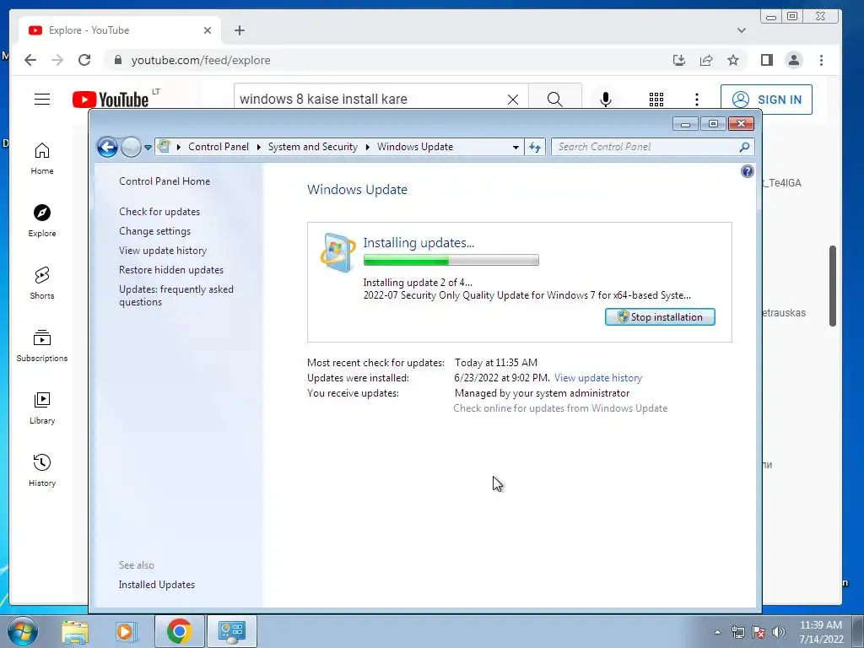Search YouTube with voice microphone
864x648 pixels.
click(x=606, y=100)
